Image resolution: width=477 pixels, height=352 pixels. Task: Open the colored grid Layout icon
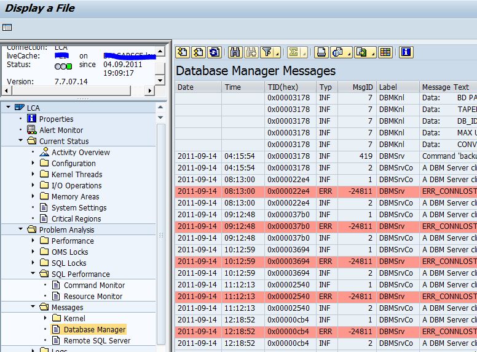pyautogui.click(x=385, y=52)
